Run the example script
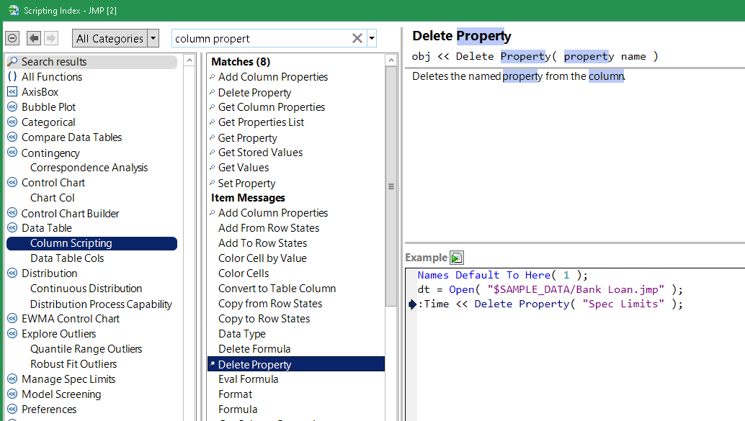Viewport: 745px width, 421px height. (x=457, y=258)
